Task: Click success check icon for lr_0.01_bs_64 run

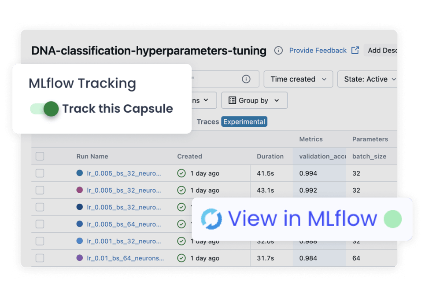Action: click(x=181, y=258)
